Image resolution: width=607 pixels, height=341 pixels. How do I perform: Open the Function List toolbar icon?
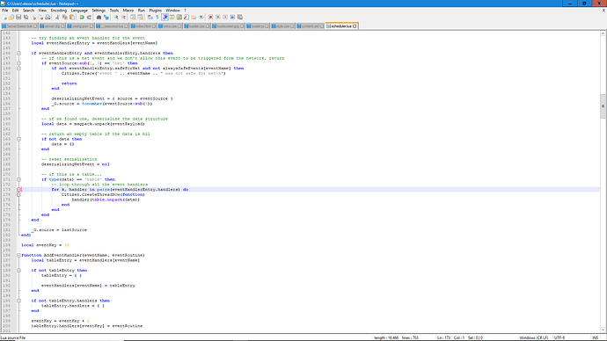(186, 17)
